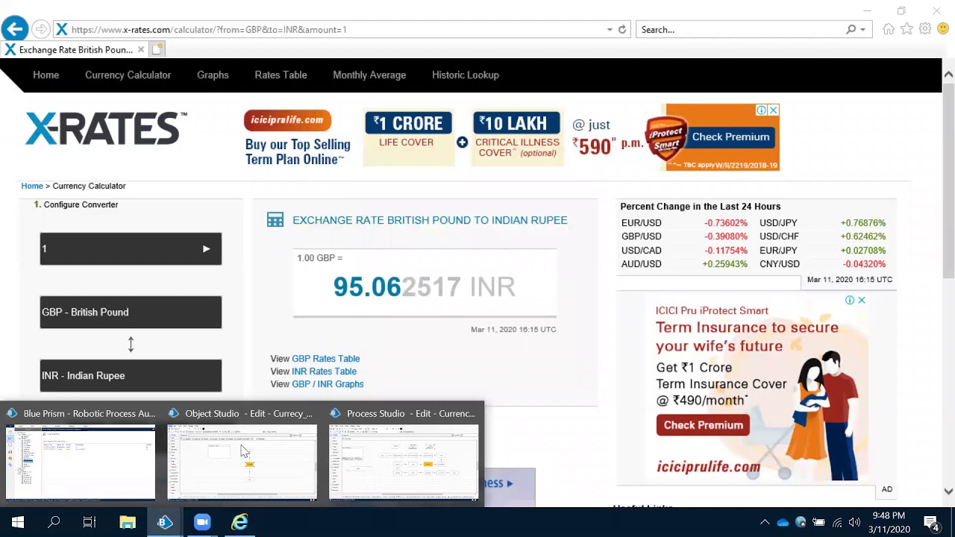Click the USD/JPY currency pair
The image size is (955, 537).
coord(778,223)
